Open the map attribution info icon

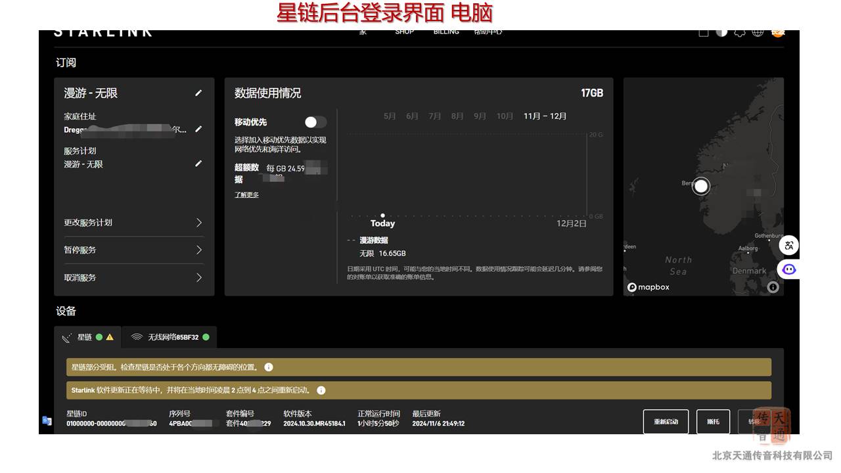coord(773,287)
